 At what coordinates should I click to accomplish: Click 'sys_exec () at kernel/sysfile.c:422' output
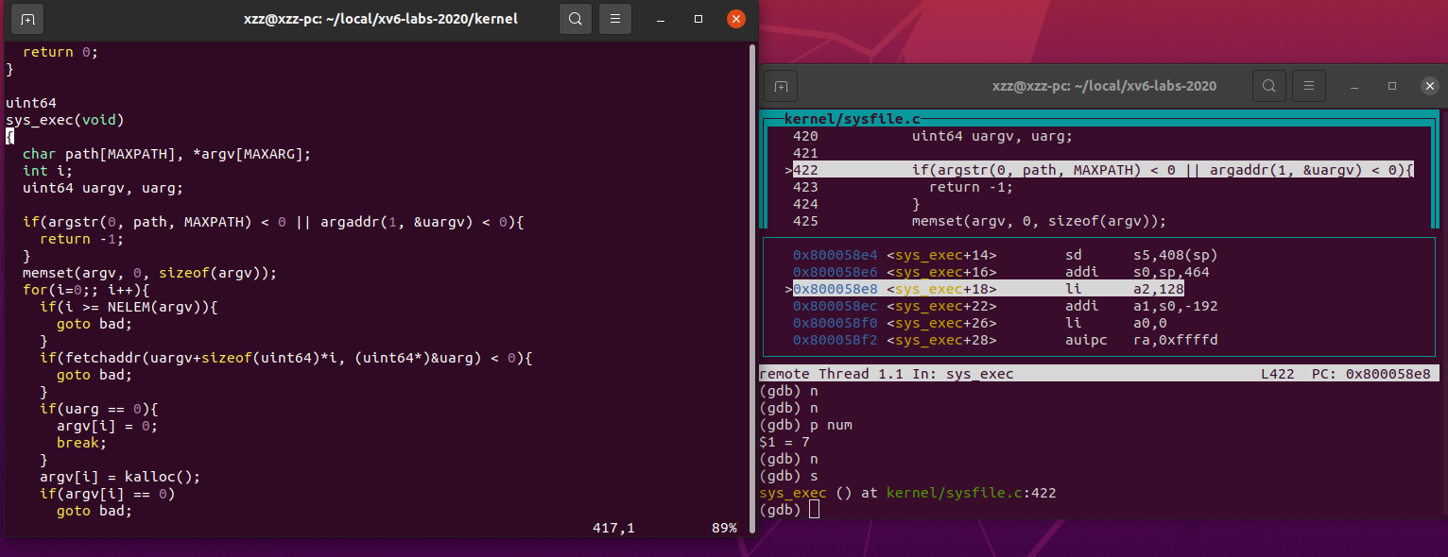907,493
